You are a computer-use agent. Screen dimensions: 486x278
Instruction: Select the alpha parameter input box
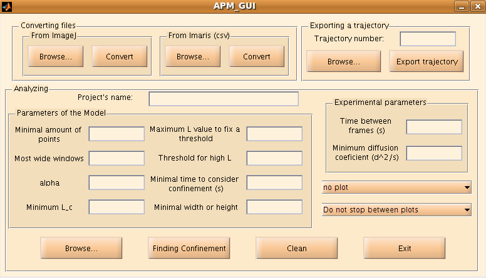click(116, 182)
